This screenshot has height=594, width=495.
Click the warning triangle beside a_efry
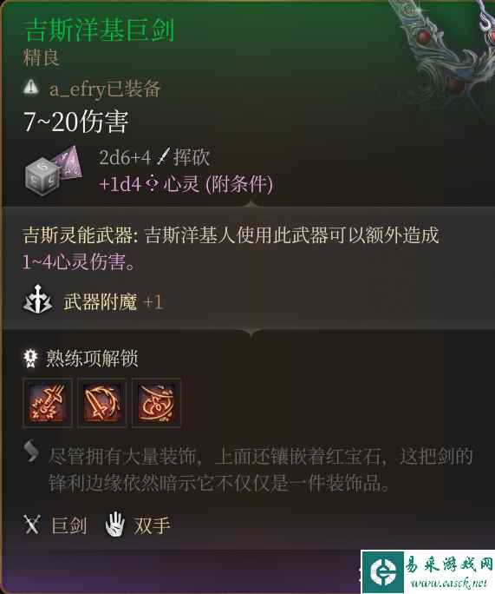[x=31, y=87]
